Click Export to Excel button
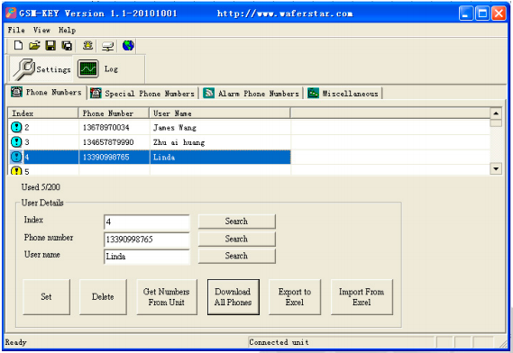 [x=295, y=297]
